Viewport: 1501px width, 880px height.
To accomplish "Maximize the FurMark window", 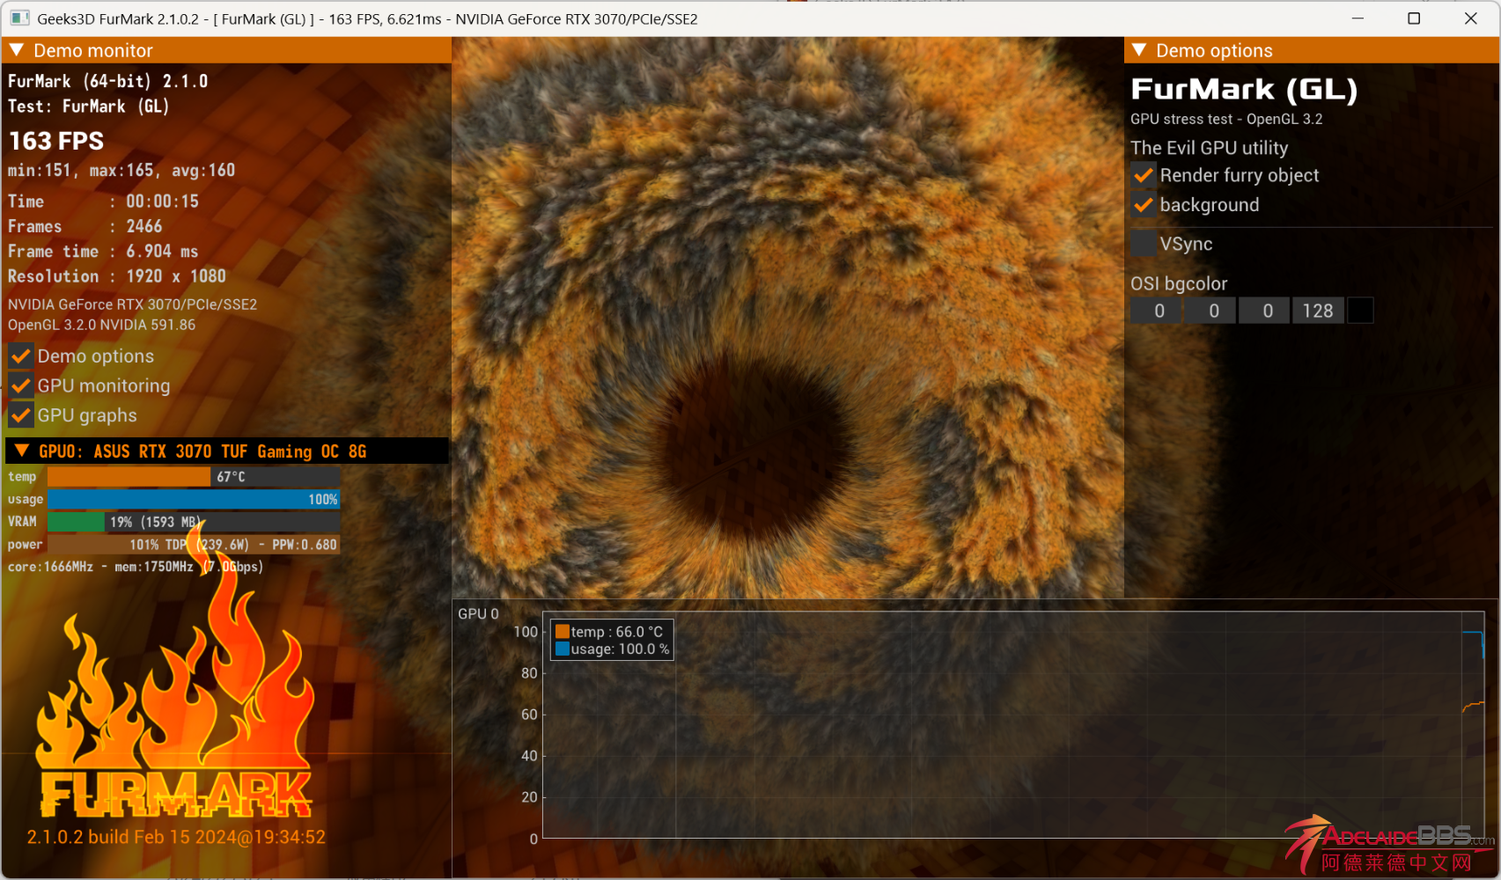I will coord(1414,18).
